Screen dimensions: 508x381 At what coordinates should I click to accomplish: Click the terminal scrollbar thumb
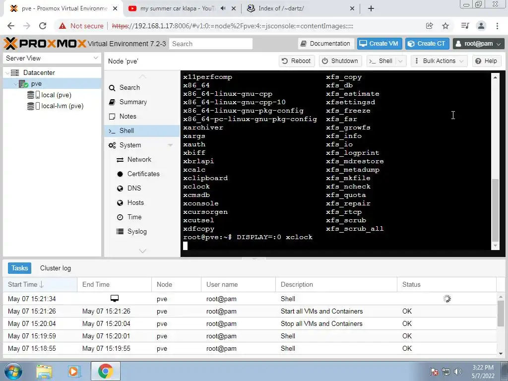[495, 210]
